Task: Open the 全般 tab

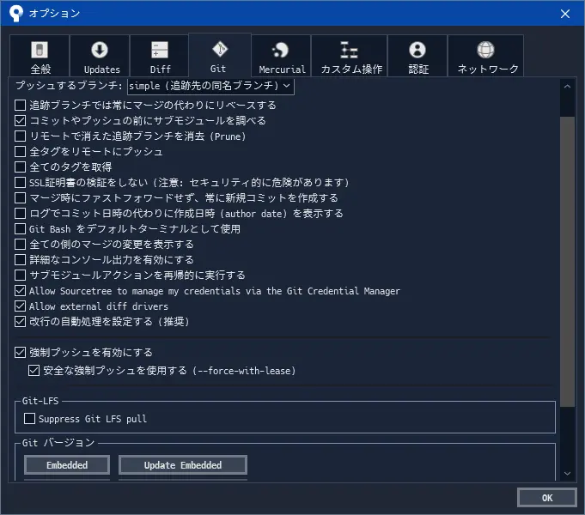Action: 40,56
